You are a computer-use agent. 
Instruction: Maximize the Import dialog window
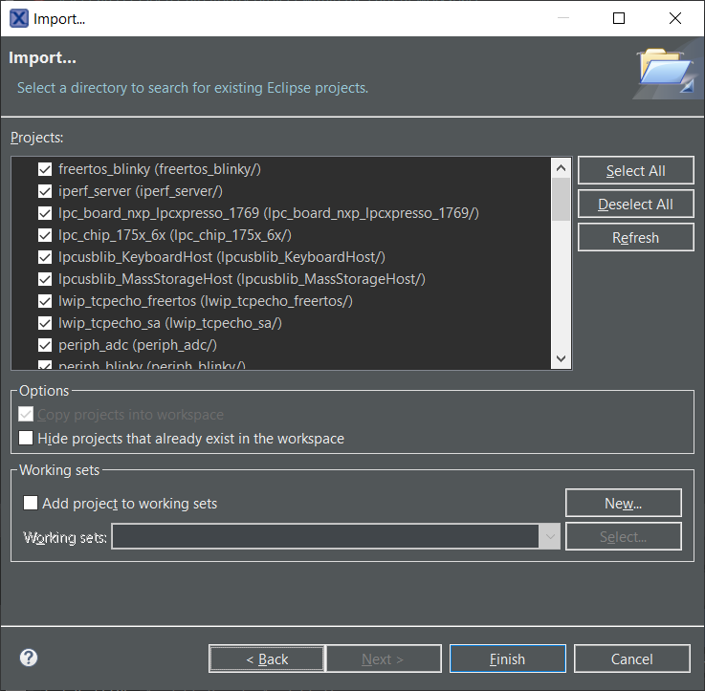(619, 18)
